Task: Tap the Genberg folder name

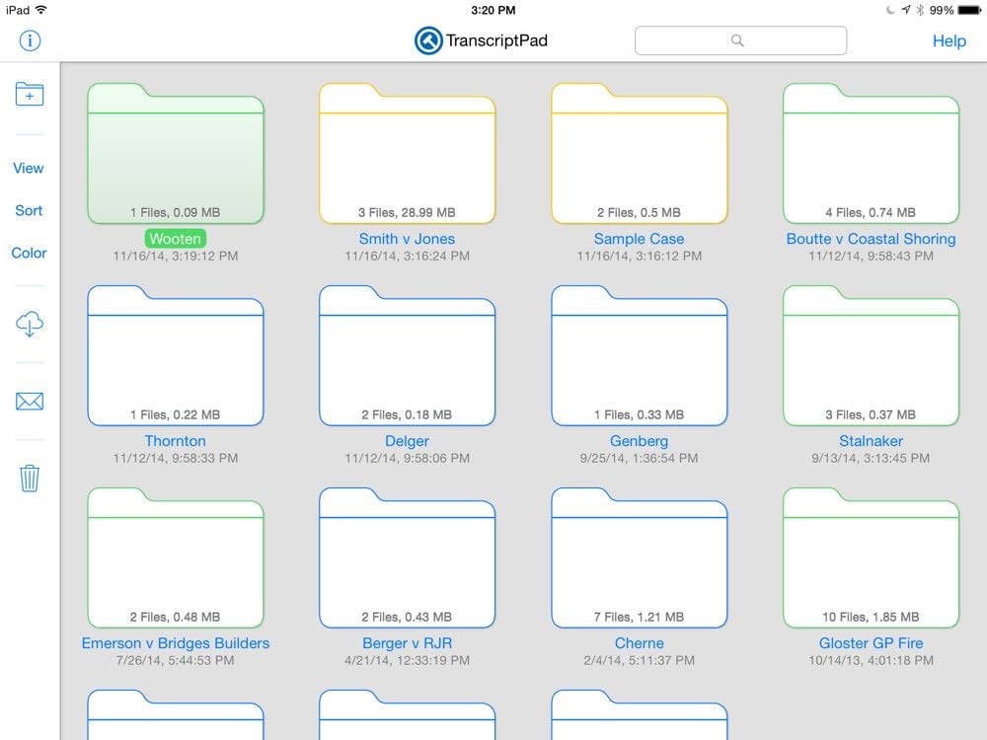Action: coord(639,440)
